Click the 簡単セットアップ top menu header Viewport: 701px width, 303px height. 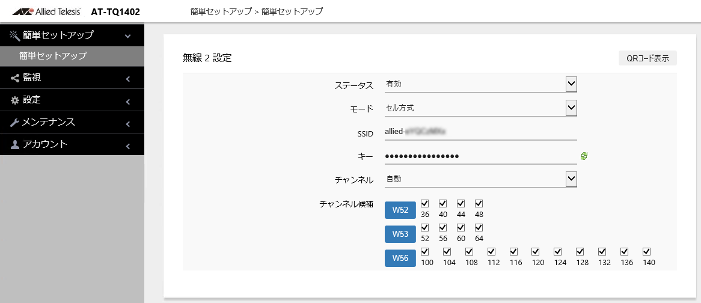pos(72,35)
